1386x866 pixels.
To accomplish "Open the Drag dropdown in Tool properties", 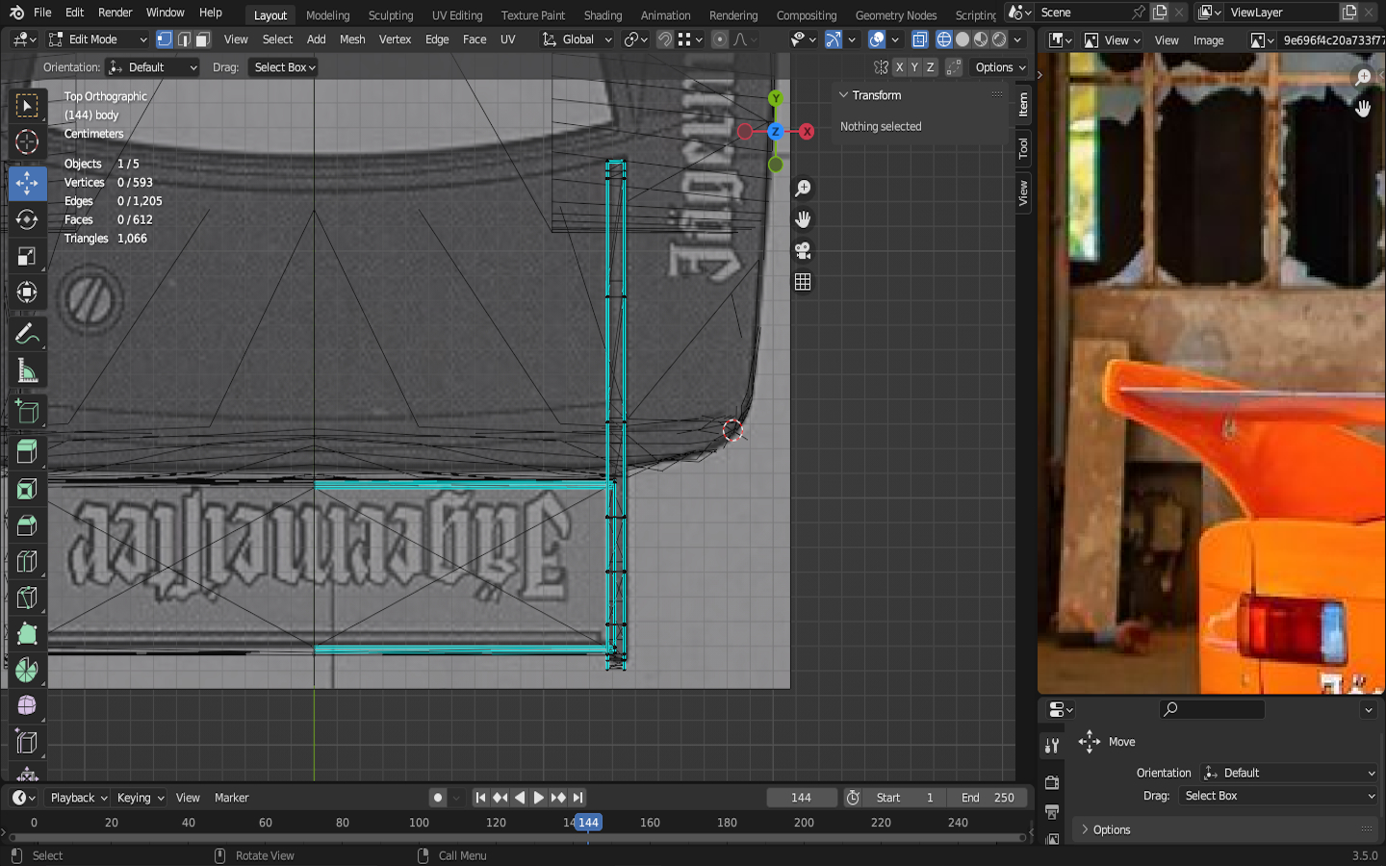I will pyautogui.click(x=1279, y=796).
